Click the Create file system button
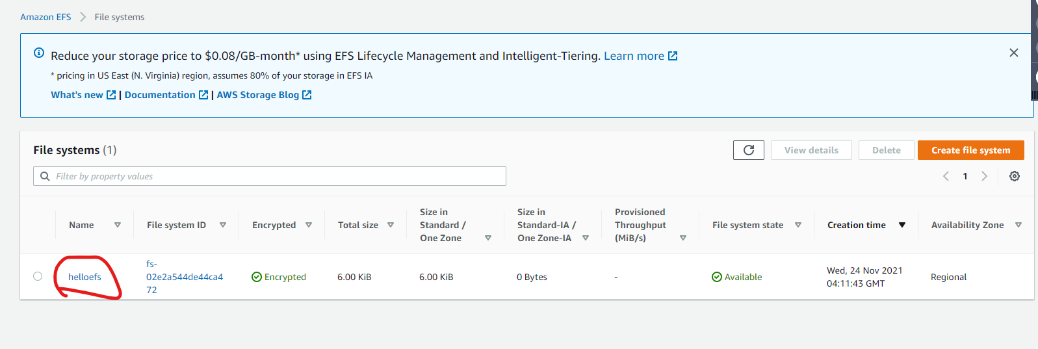This screenshot has height=349, width=1038. click(971, 150)
